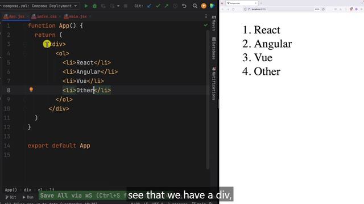Open a new browser tab
364x204 pixels.
[x=261, y=3]
